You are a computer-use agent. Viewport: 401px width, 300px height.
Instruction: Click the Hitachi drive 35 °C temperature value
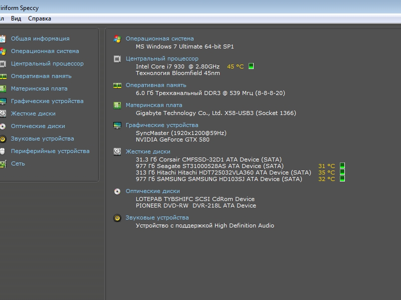(326, 172)
